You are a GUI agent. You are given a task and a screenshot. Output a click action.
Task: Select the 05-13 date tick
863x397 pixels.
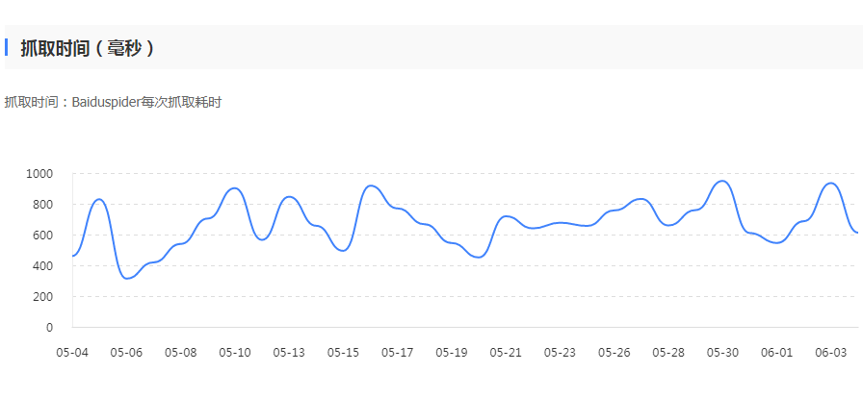click(x=289, y=353)
